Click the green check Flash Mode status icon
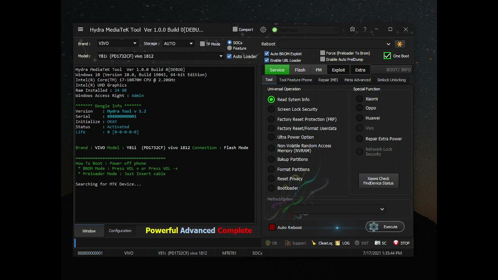This screenshot has width=498, height=280. point(275,30)
